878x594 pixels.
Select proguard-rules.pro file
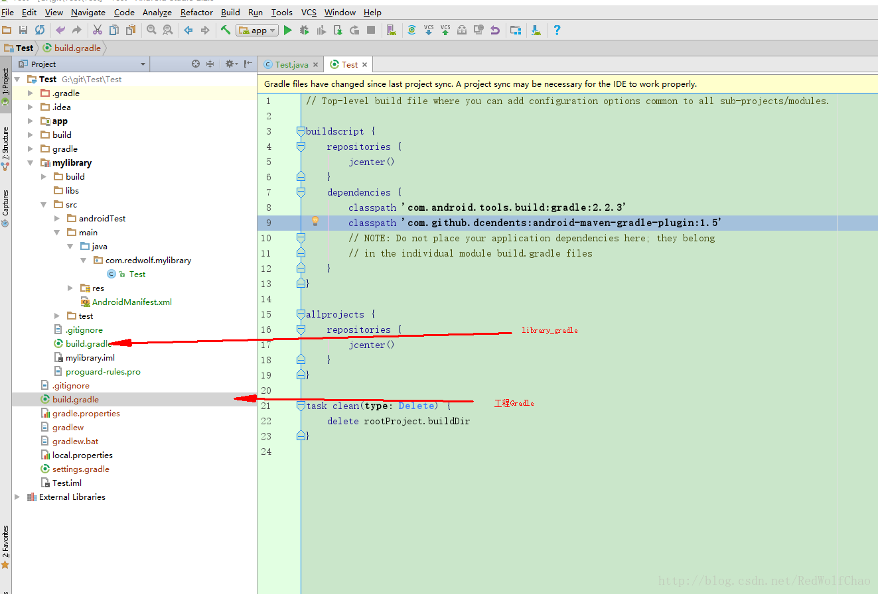[103, 371]
